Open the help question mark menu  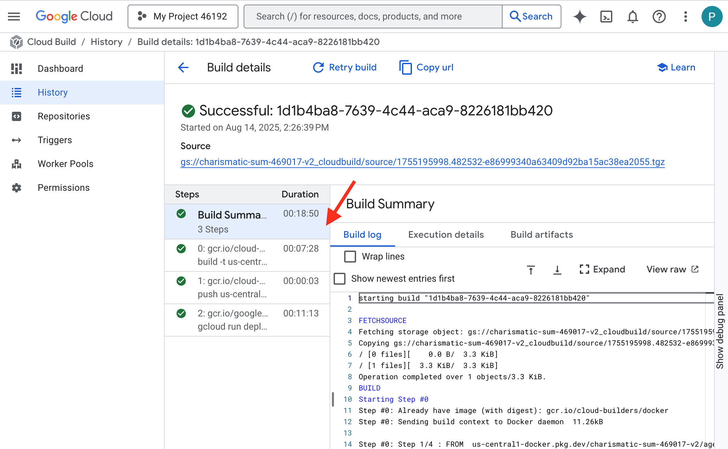coord(659,16)
